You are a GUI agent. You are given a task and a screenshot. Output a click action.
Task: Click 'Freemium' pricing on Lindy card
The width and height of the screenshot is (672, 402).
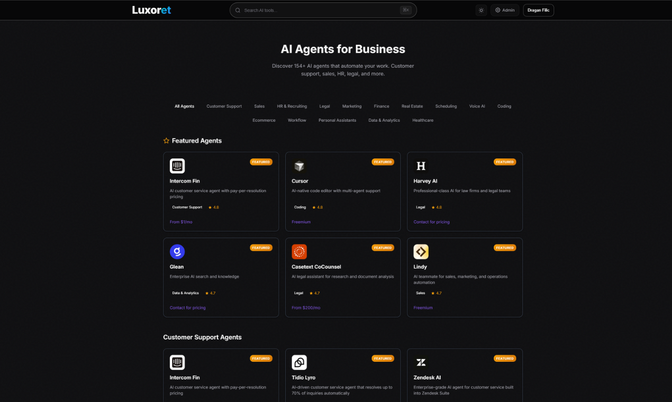423,308
